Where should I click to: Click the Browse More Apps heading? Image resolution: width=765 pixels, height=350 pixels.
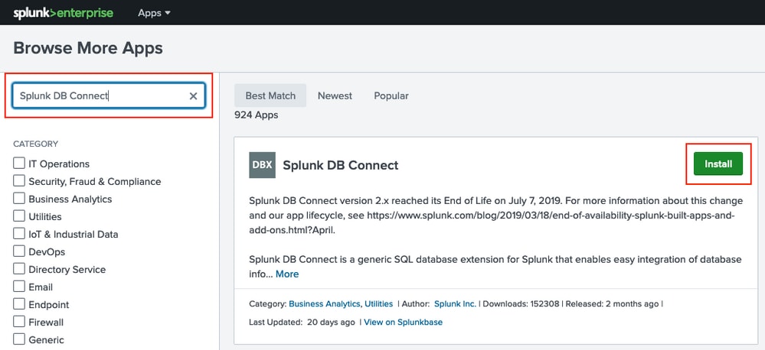click(88, 48)
